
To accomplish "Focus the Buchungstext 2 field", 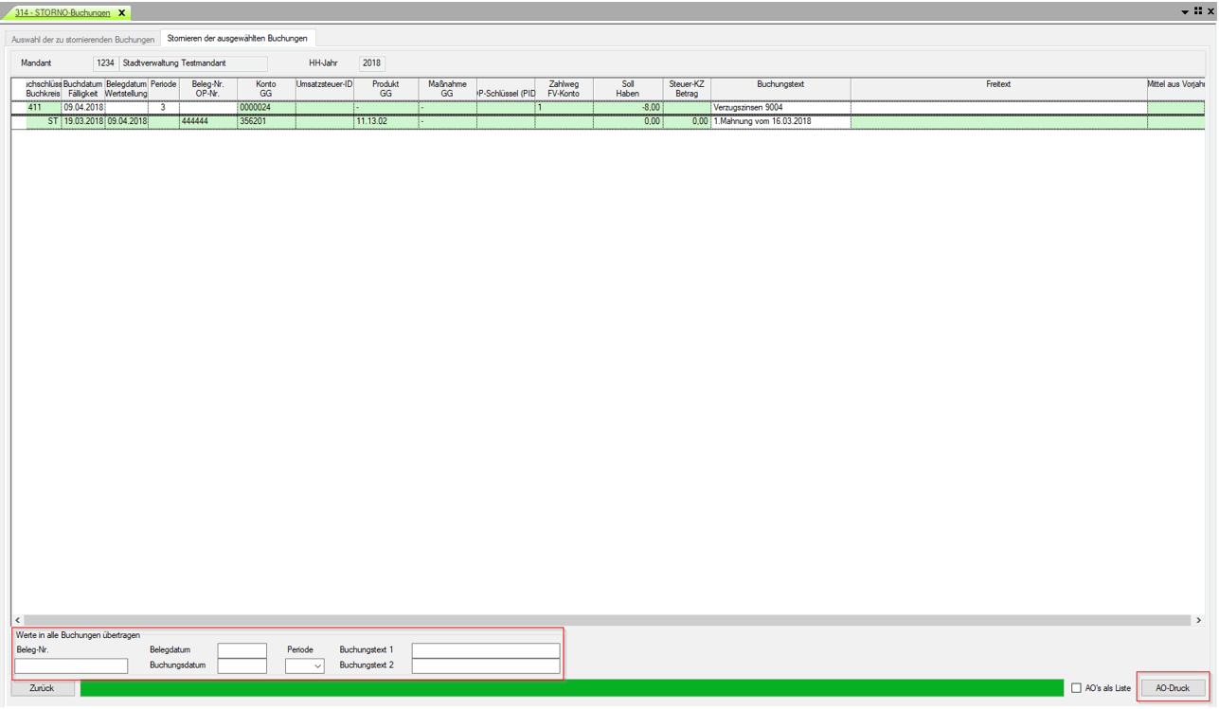I will tap(485, 666).
